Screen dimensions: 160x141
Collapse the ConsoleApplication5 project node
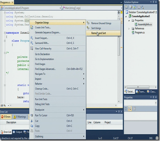click(126, 17)
